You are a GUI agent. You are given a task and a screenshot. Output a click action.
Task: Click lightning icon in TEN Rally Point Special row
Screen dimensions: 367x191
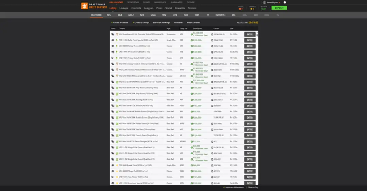coord(117,40)
